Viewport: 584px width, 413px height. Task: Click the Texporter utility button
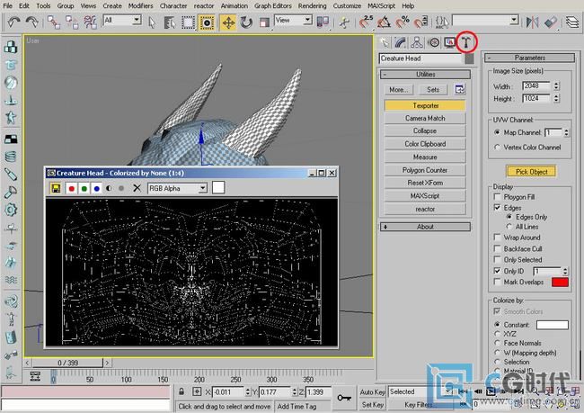[x=425, y=105]
